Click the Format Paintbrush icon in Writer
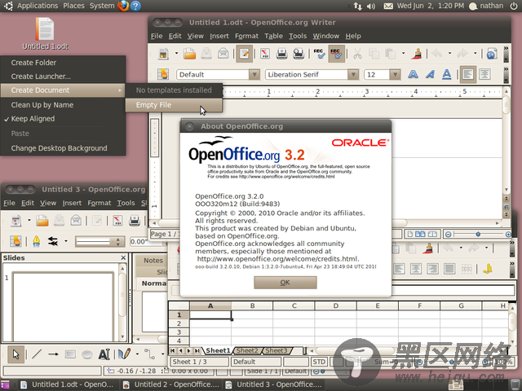 click(417, 54)
